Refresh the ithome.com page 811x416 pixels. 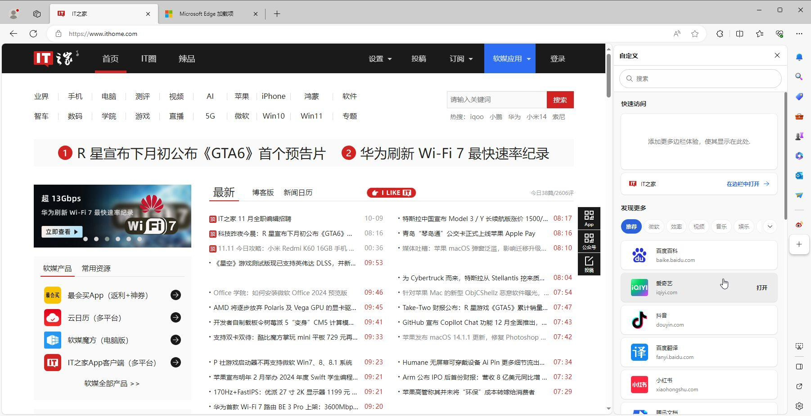point(33,34)
